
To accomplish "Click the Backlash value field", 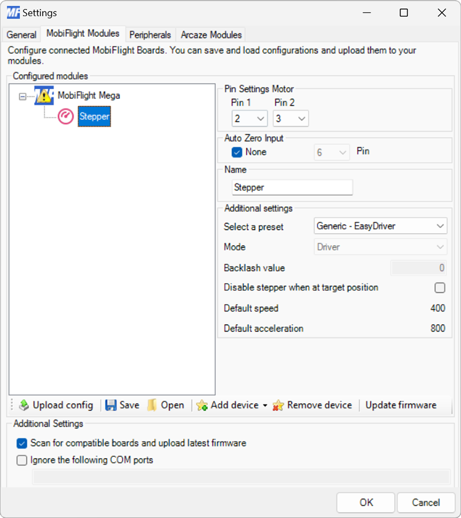I will [x=418, y=268].
